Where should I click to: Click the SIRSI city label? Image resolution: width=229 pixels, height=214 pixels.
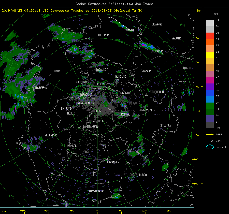[58, 154]
